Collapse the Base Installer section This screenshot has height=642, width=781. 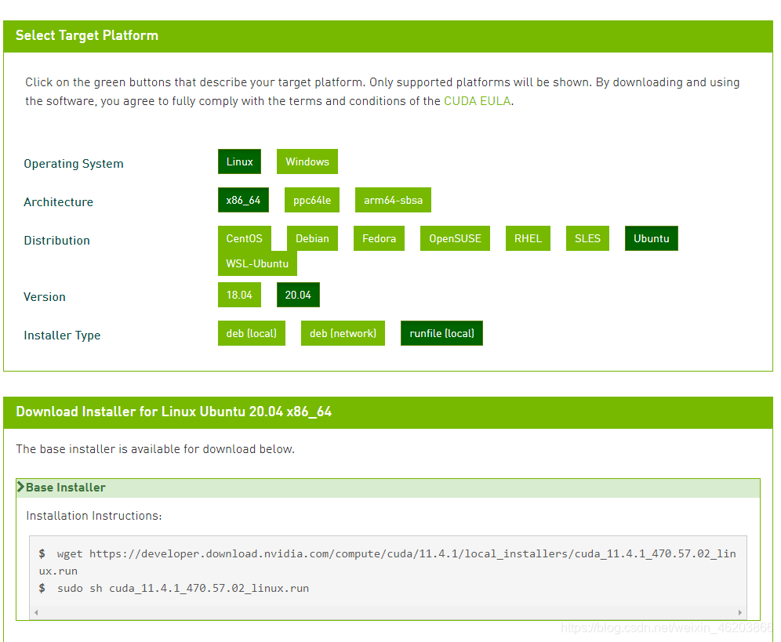(388, 488)
